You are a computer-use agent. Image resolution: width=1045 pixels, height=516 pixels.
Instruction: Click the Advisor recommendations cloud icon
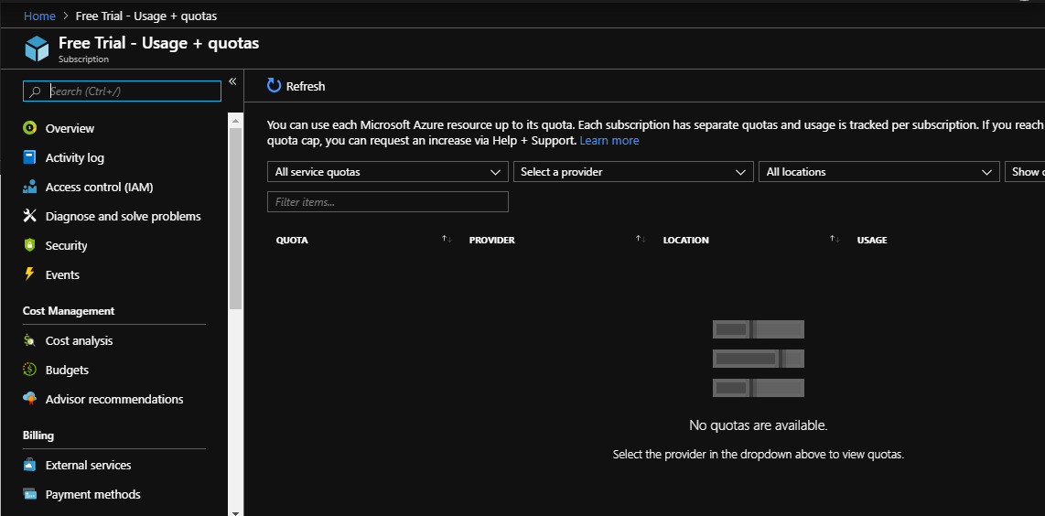point(29,399)
